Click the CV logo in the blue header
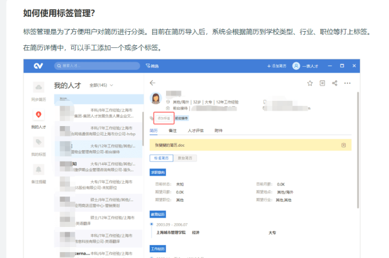Image resolution: width=389 pixels, height=258 pixels. click(x=38, y=66)
